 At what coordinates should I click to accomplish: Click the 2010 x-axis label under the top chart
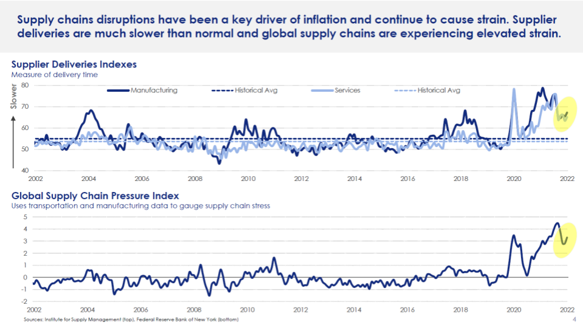tap(248, 179)
